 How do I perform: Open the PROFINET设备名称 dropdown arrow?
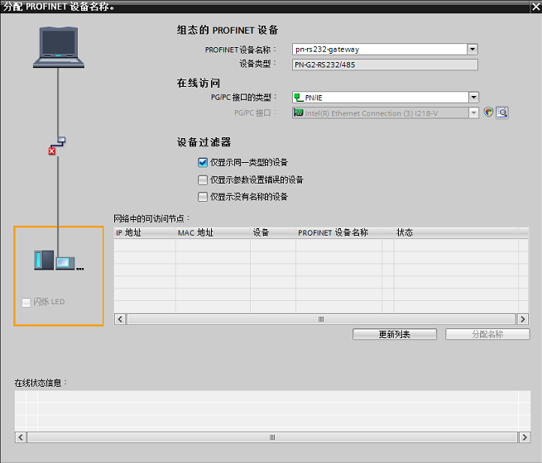tap(472, 49)
